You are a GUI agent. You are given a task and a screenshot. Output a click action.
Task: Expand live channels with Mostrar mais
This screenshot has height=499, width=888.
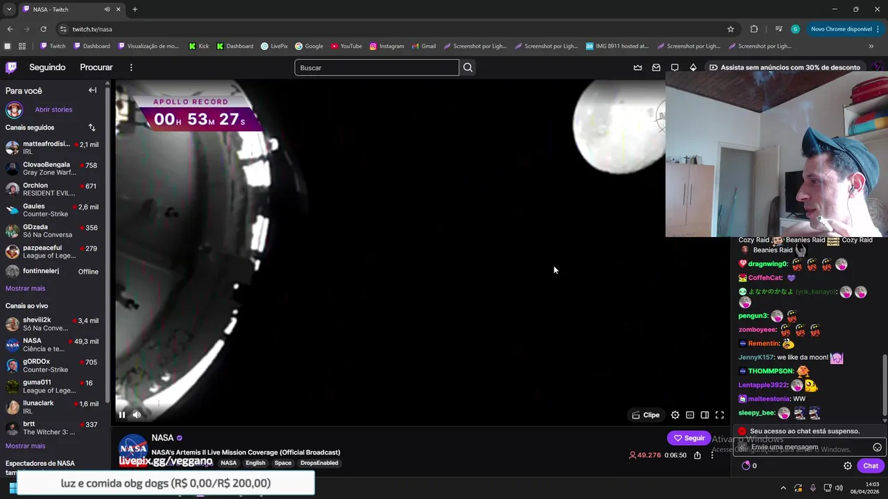[25, 446]
